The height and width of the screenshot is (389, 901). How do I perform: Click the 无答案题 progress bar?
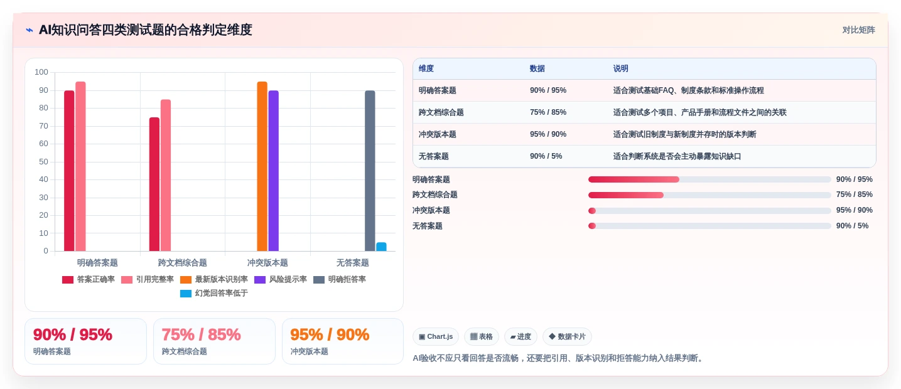pyautogui.click(x=709, y=226)
